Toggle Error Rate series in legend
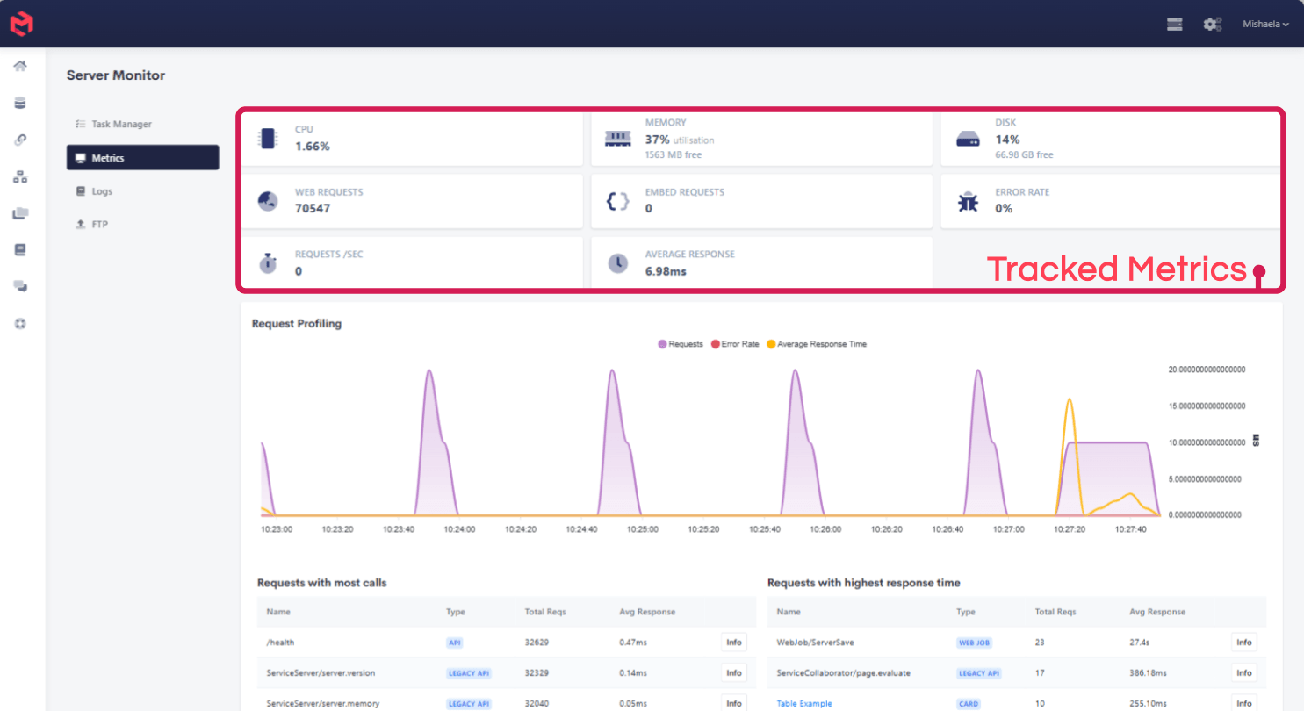 pyautogui.click(x=735, y=344)
